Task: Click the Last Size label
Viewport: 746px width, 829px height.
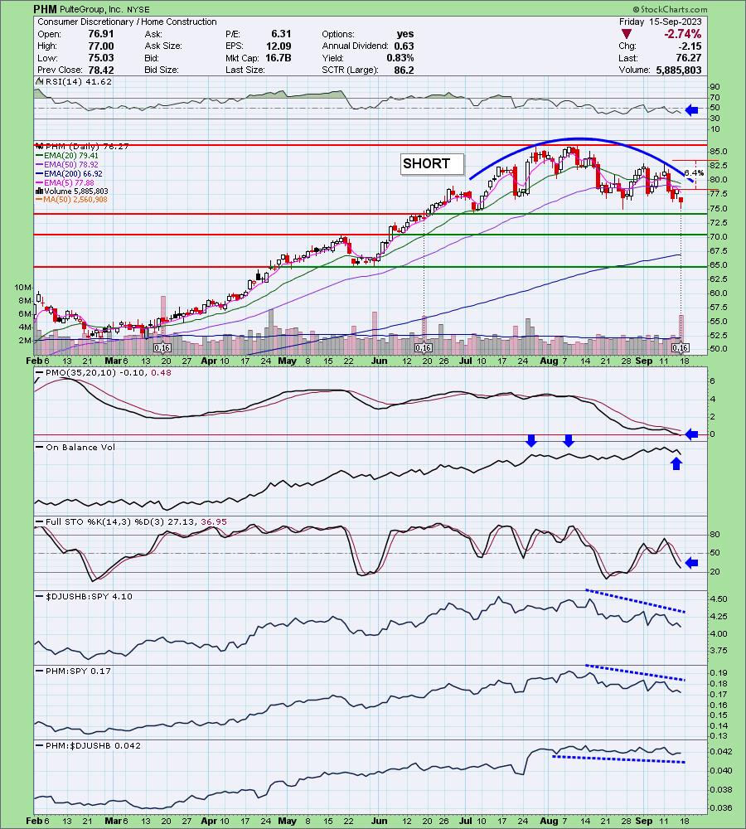Action: pos(245,70)
